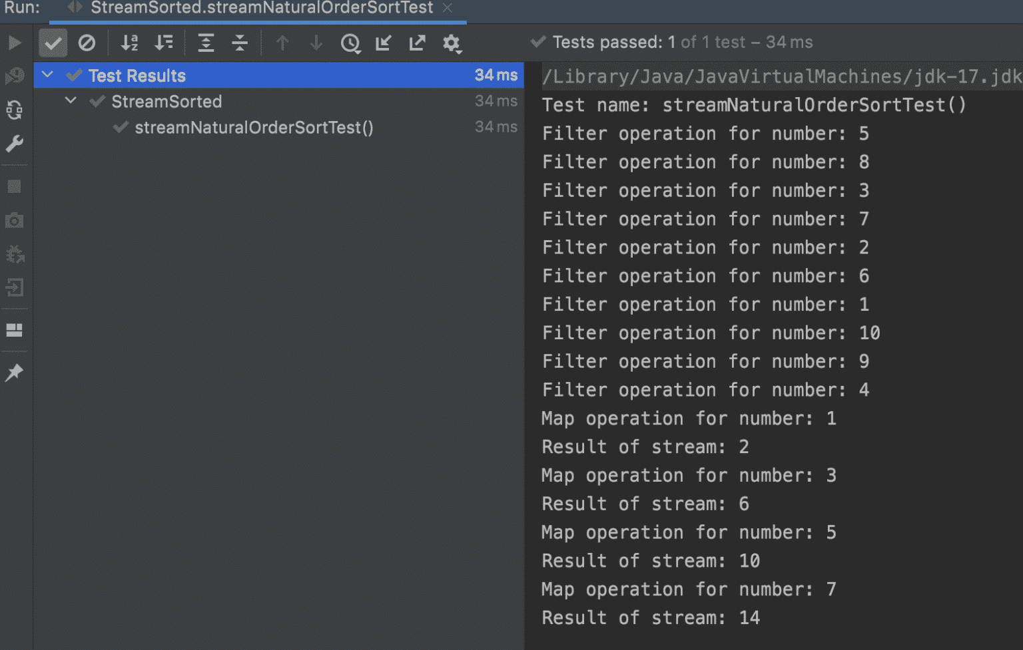Sort test results alphabetically
The image size is (1023, 650).
(129, 43)
